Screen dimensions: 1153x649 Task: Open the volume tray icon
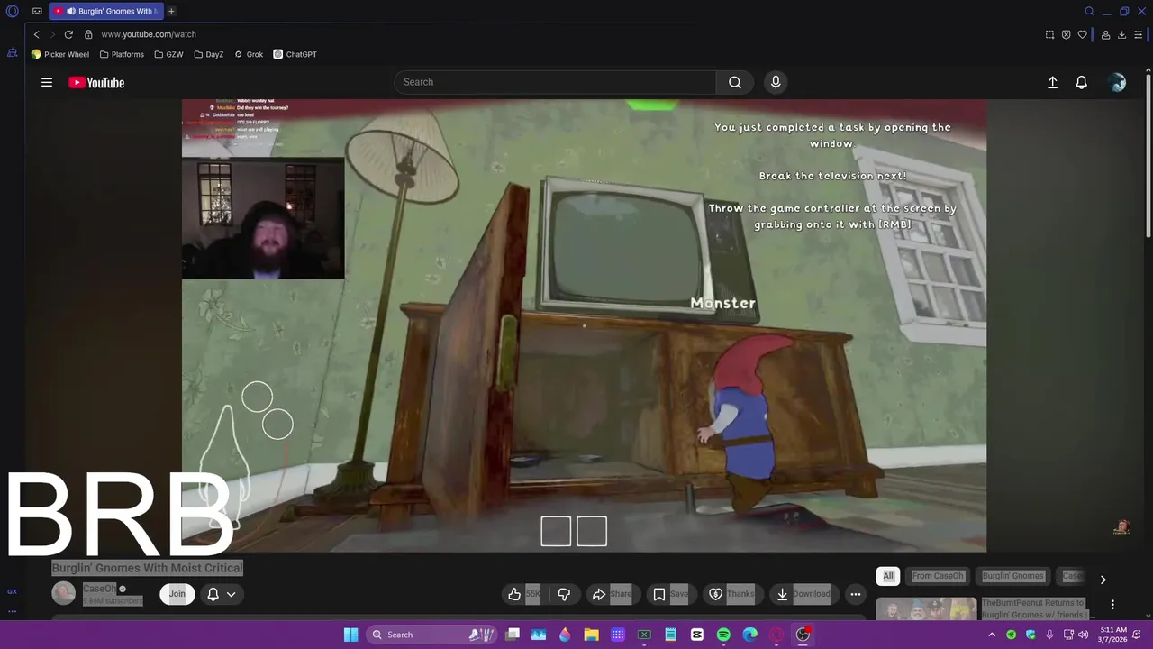tap(1085, 635)
